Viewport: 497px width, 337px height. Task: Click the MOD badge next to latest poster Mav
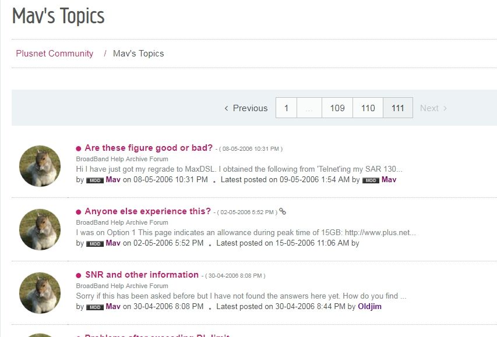[369, 180]
